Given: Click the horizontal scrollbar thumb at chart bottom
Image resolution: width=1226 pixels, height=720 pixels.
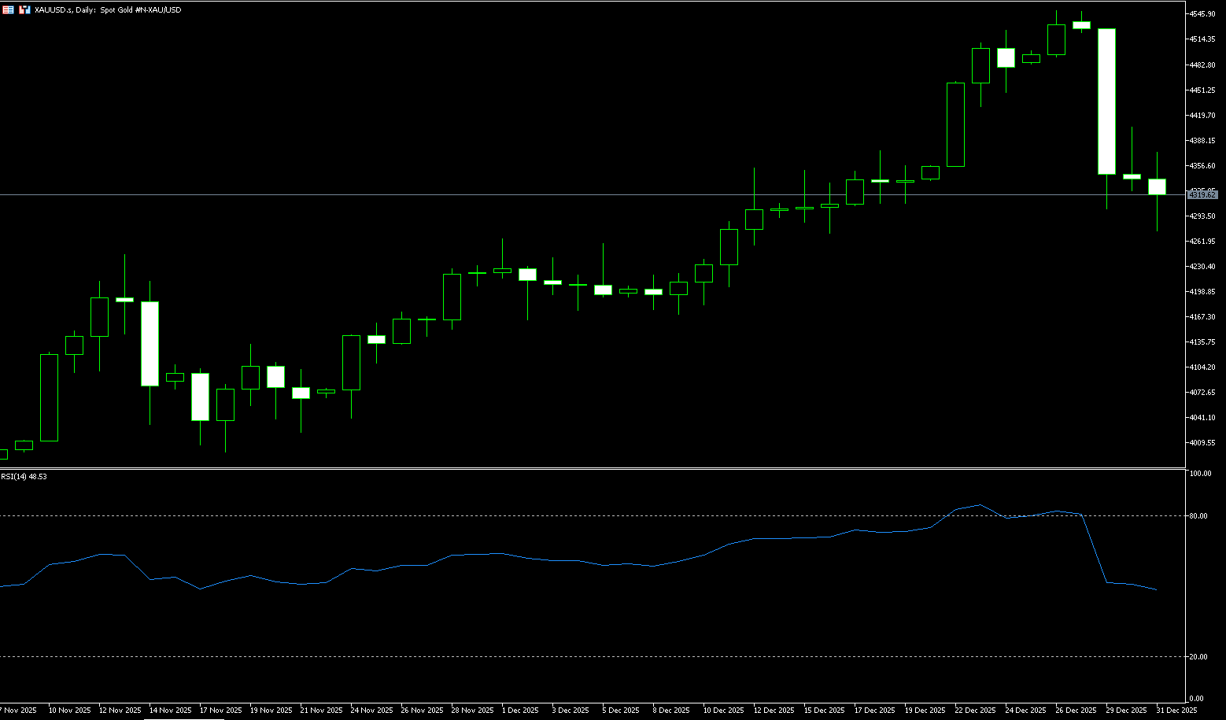Looking at the screenshot, I should (x=183, y=718).
